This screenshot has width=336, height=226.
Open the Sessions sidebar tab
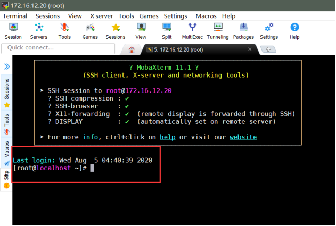(x=6, y=93)
